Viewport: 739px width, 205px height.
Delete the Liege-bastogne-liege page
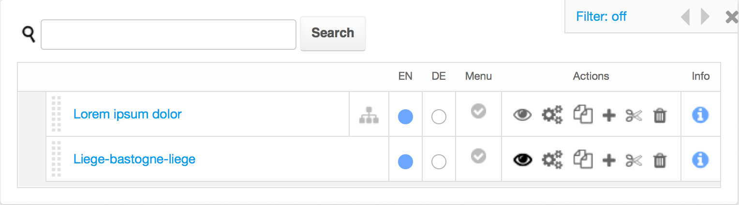pyautogui.click(x=660, y=160)
